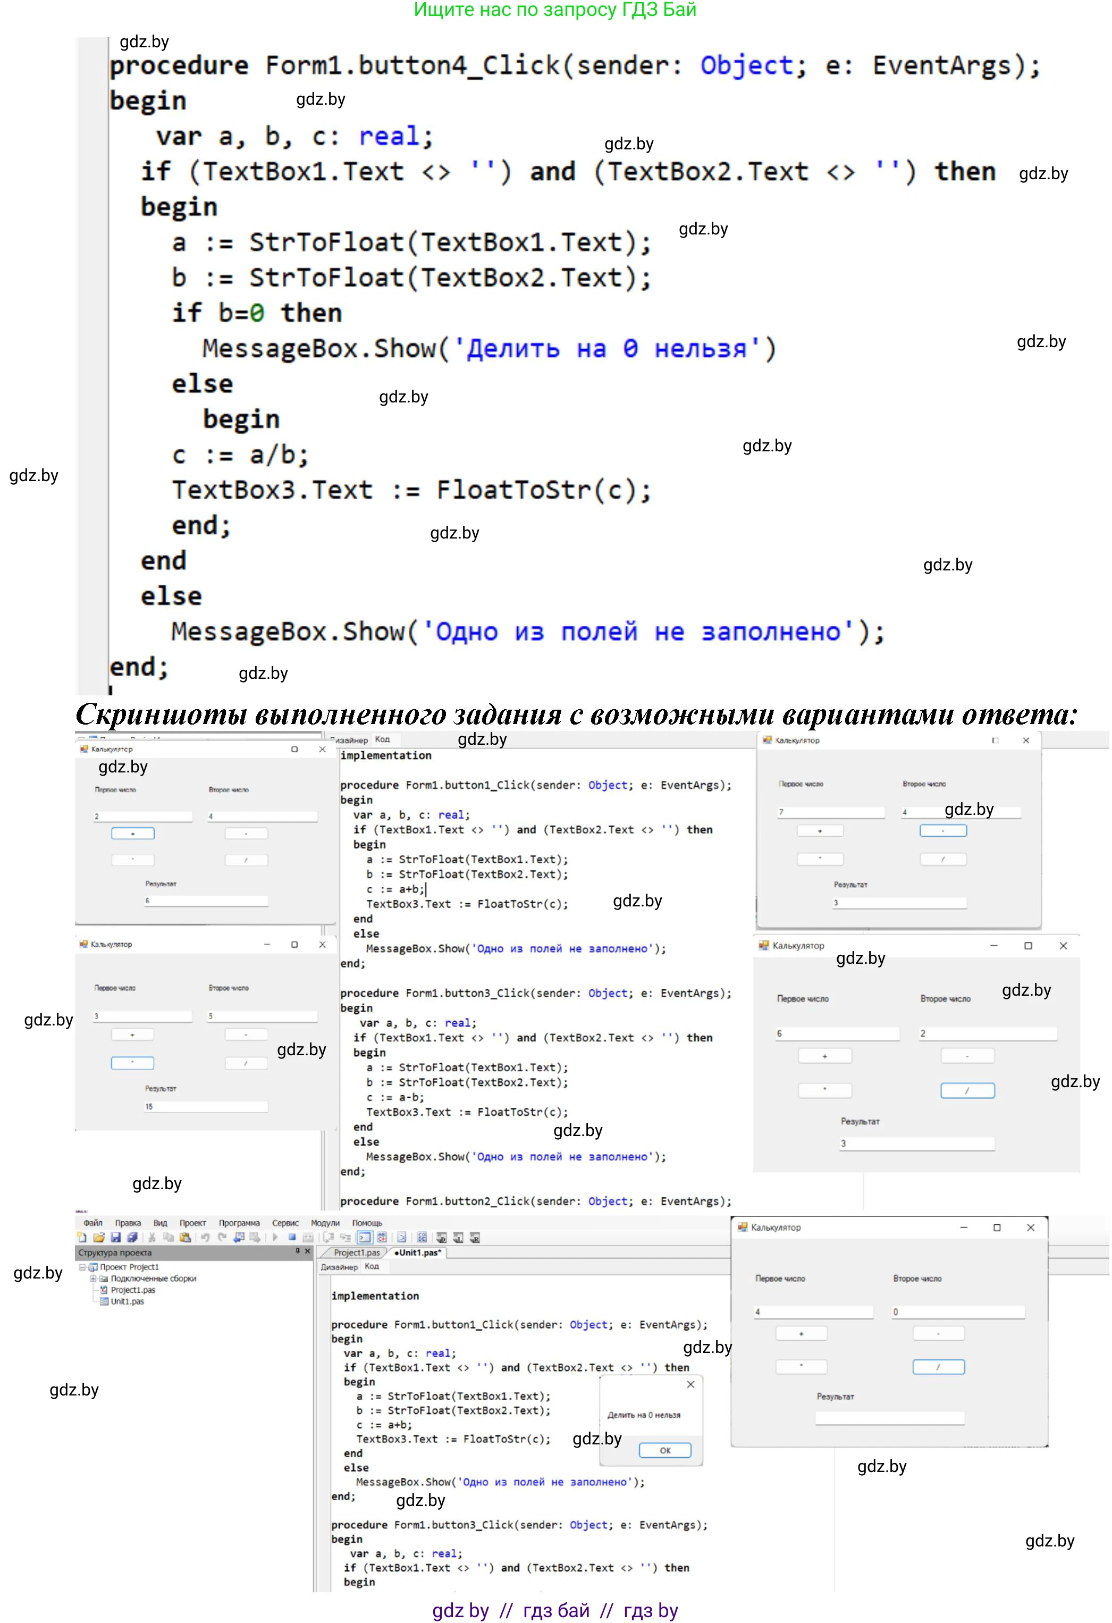The height and width of the screenshot is (1623, 1112).
Task: Click the Save all icon
Action: (132, 1238)
